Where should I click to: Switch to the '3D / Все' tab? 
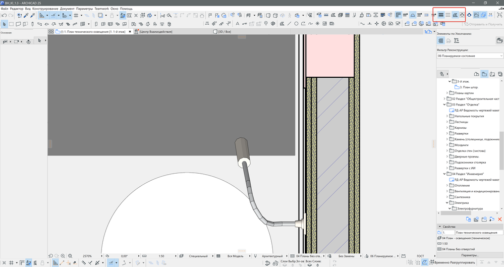[x=226, y=32]
